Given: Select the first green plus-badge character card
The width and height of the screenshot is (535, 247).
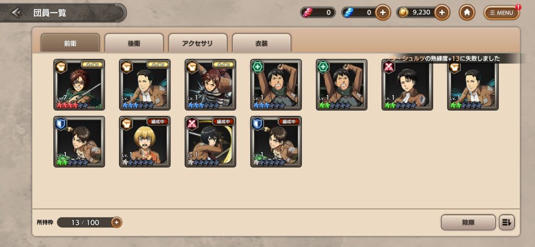Looking at the screenshot, I should coord(276,85).
